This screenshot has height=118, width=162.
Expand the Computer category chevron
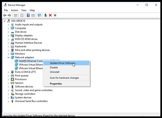pos(8,28)
